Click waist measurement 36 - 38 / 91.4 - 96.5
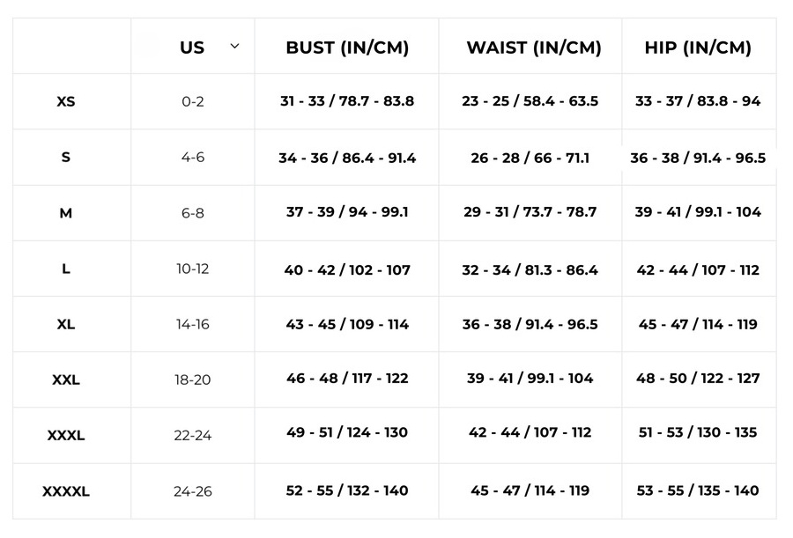Image resolution: width=793 pixels, height=538 pixels. click(530, 324)
